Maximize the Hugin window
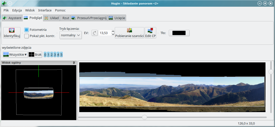This screenshot has width=275, height=127. pos(265,3)
